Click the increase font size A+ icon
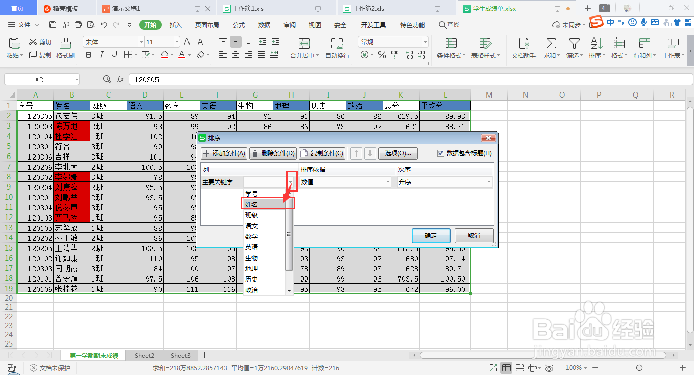Screen dimensions: 694x375 [x=187, y=42]
